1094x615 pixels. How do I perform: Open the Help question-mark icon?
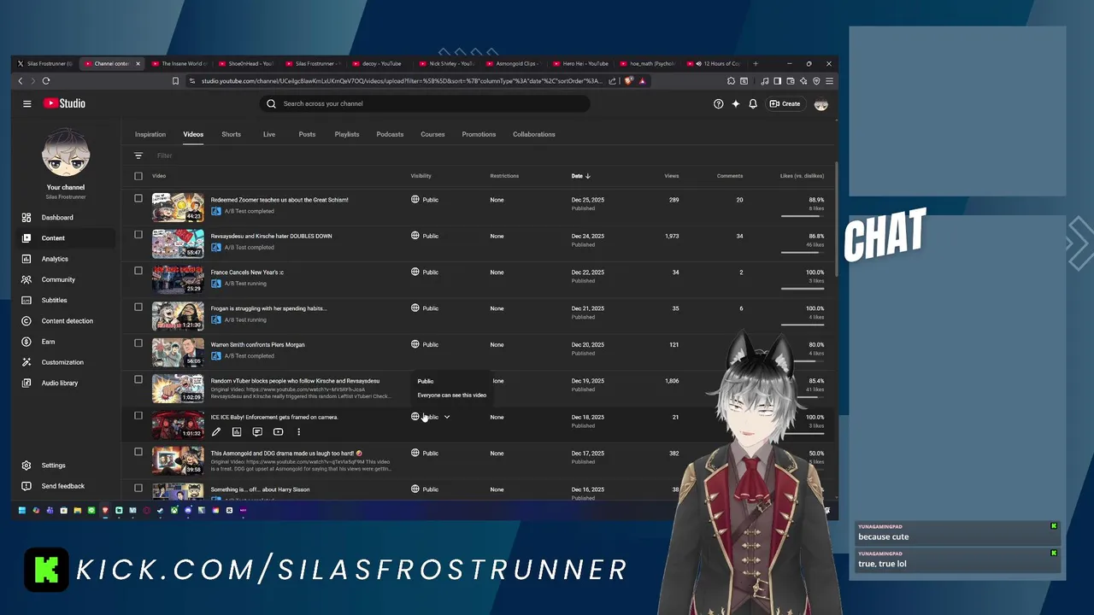point(718,103)
